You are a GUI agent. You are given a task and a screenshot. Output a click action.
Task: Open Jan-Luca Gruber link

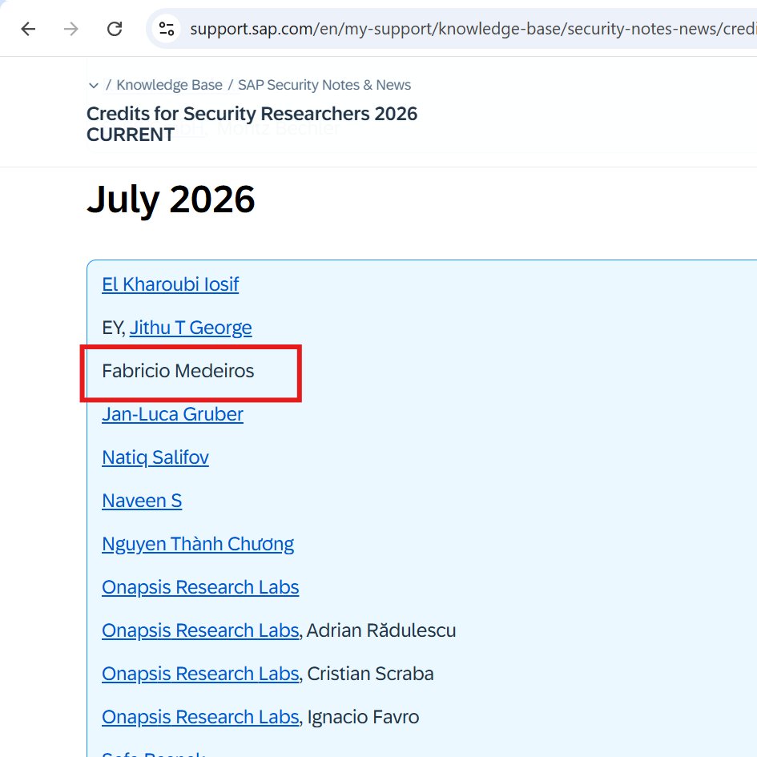click(172, 414)
